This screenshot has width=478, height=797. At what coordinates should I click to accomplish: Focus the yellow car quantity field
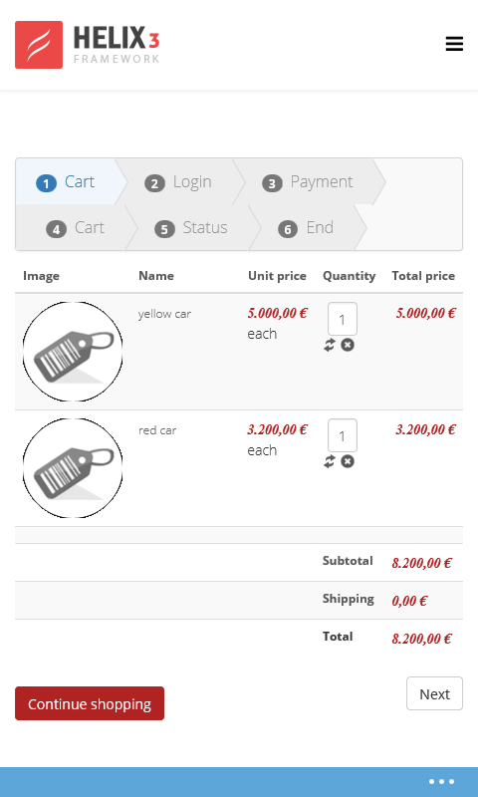343,319
